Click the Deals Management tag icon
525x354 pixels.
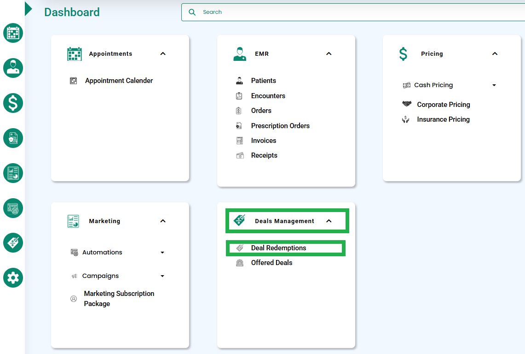pyautogui.click(x=239, y=220)
